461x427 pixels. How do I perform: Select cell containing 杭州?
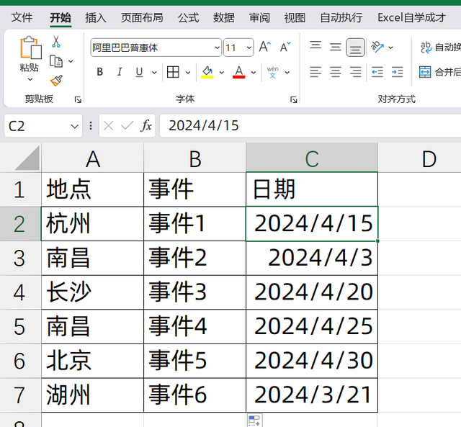tap(92, 224)
